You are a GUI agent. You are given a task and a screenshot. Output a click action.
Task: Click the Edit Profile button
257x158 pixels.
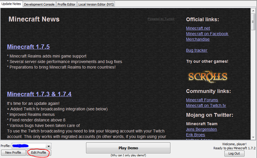(39, 152)
